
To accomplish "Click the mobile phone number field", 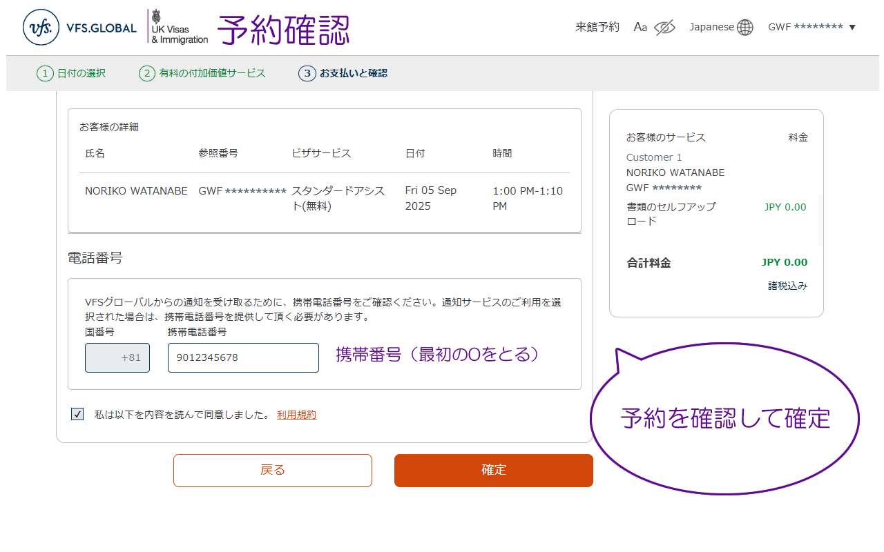I will tap(243, 357).
